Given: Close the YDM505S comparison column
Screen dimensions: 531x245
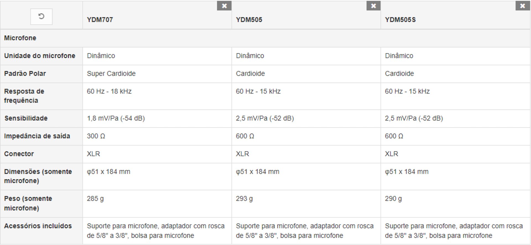Looking at the screenshot, I should coord(522,6).
